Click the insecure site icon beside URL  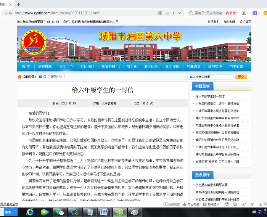(x=10, y=13)
